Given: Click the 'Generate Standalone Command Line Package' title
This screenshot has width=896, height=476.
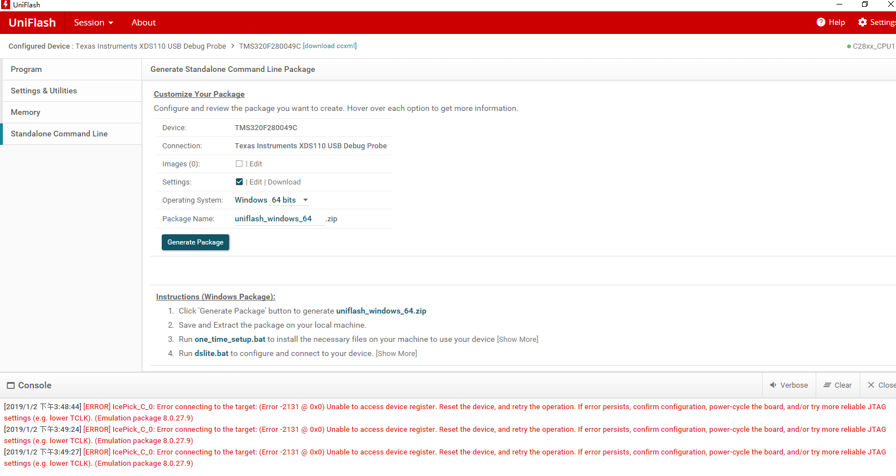Looking at the screenshot, I should coord(232,69).
